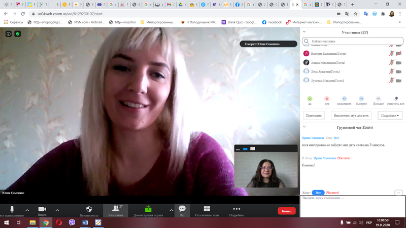406x228 pixels.
Task: Open camera permission icon in address bar
Action: click(x=339, y=14)
